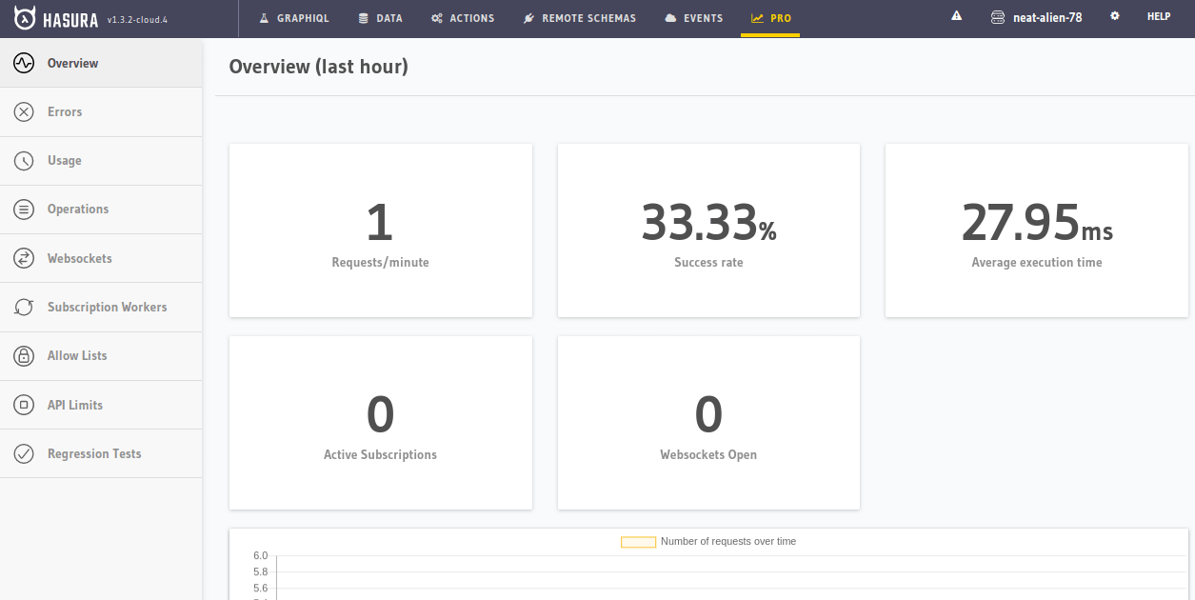Image resolution: width=1195 pixels, height=600 pixels.
Task: Open the Help menu
Action: [1159, 17]
